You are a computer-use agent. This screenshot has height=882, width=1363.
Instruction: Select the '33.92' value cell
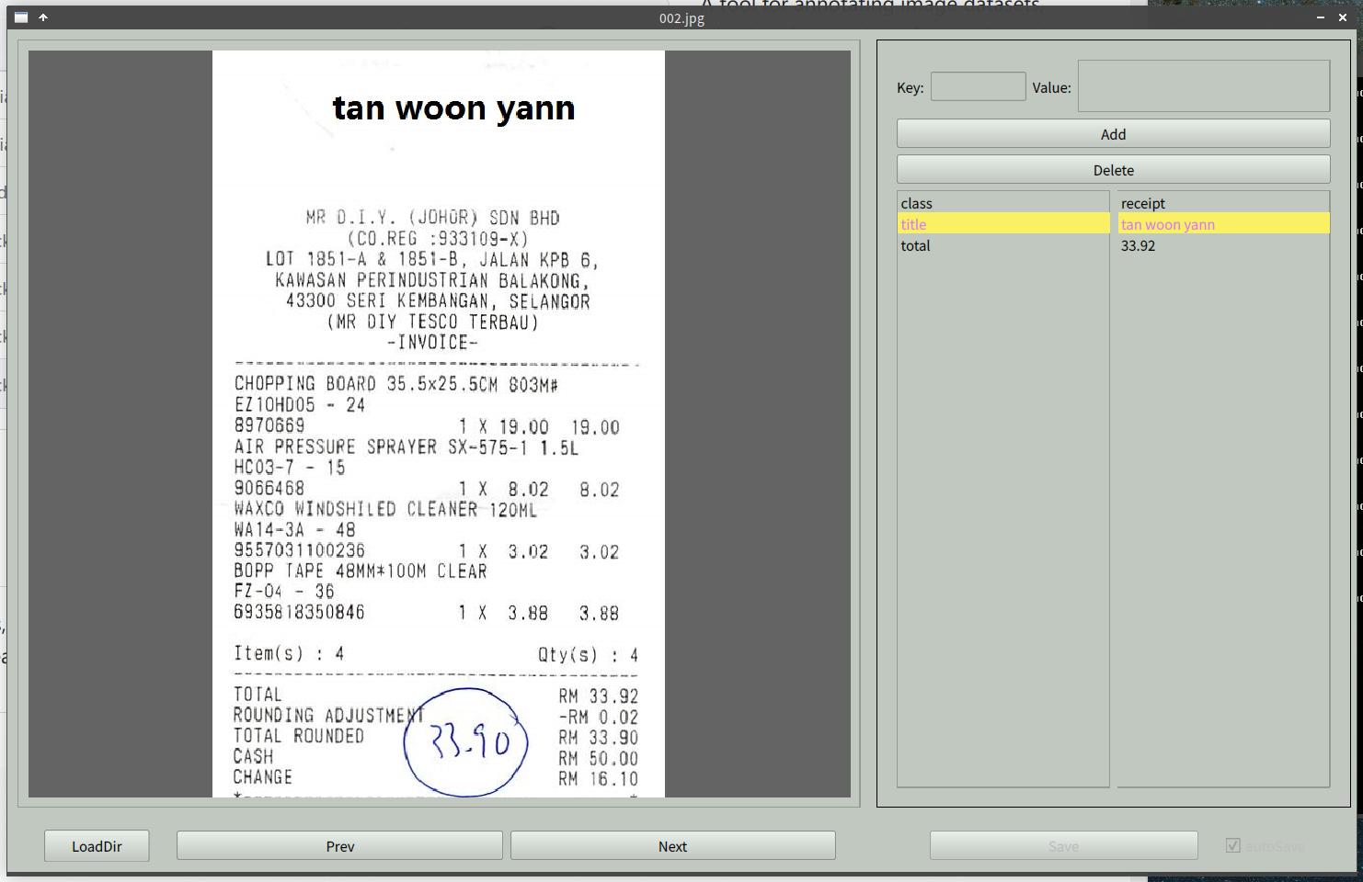1223,245
